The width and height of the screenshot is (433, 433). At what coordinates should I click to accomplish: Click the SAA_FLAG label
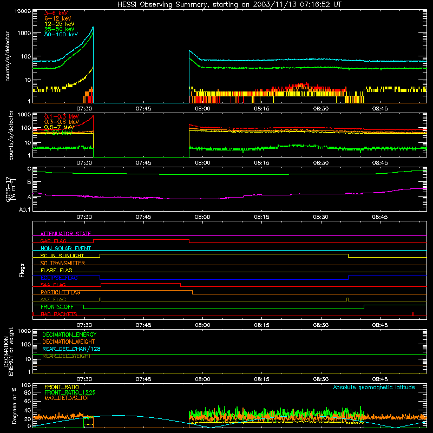pyautogui.click(x=53, y=285)
